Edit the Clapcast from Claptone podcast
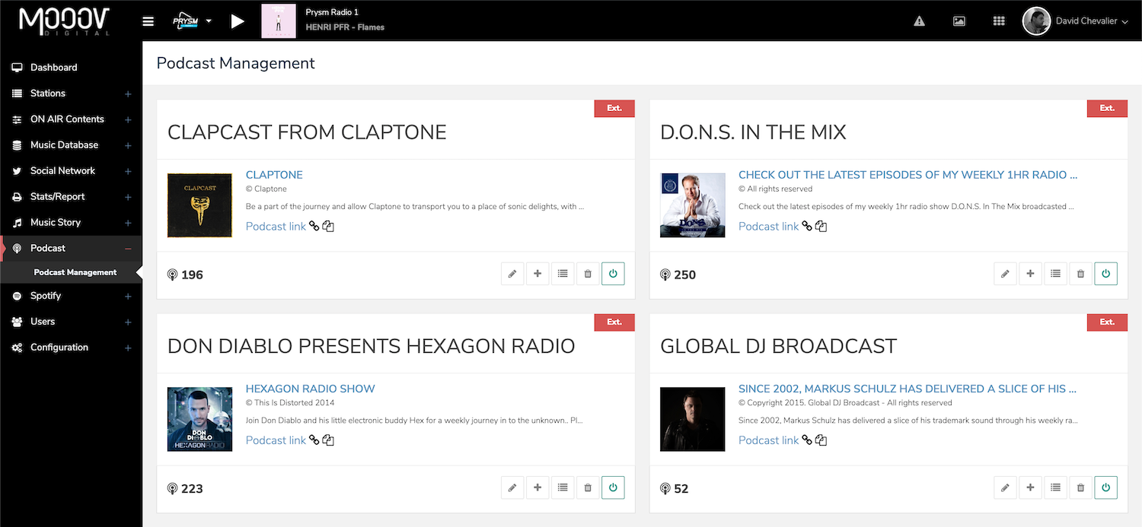This screenshot has width=1142, height=527. point(512,274)
